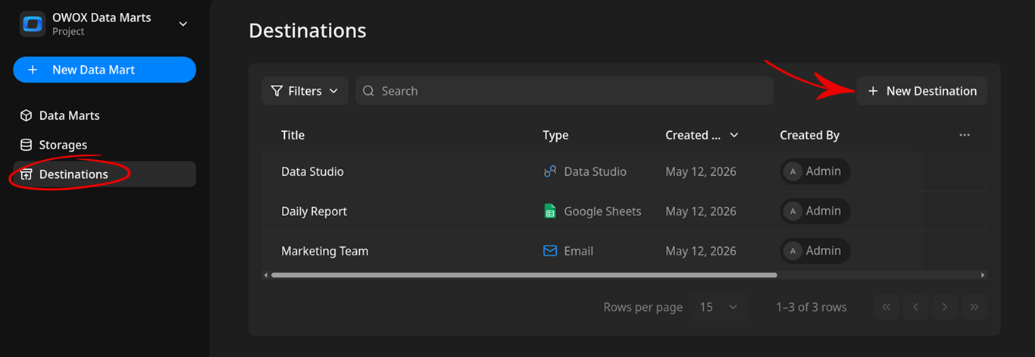Click the Email envelope icon
This screenshot has height=357, width=1035.
550,251
